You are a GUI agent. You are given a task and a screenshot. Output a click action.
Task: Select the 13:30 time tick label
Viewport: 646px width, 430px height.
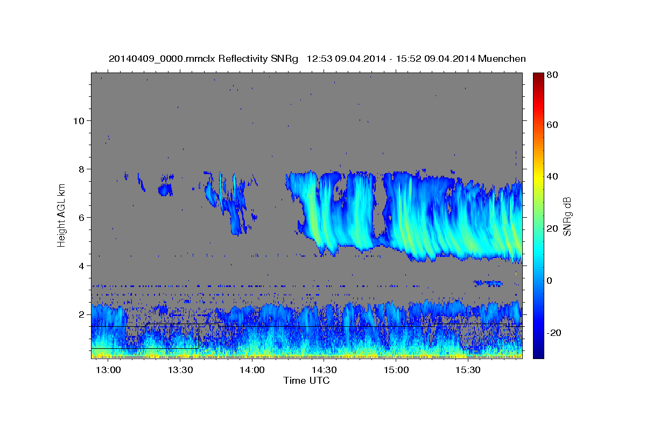180,370
